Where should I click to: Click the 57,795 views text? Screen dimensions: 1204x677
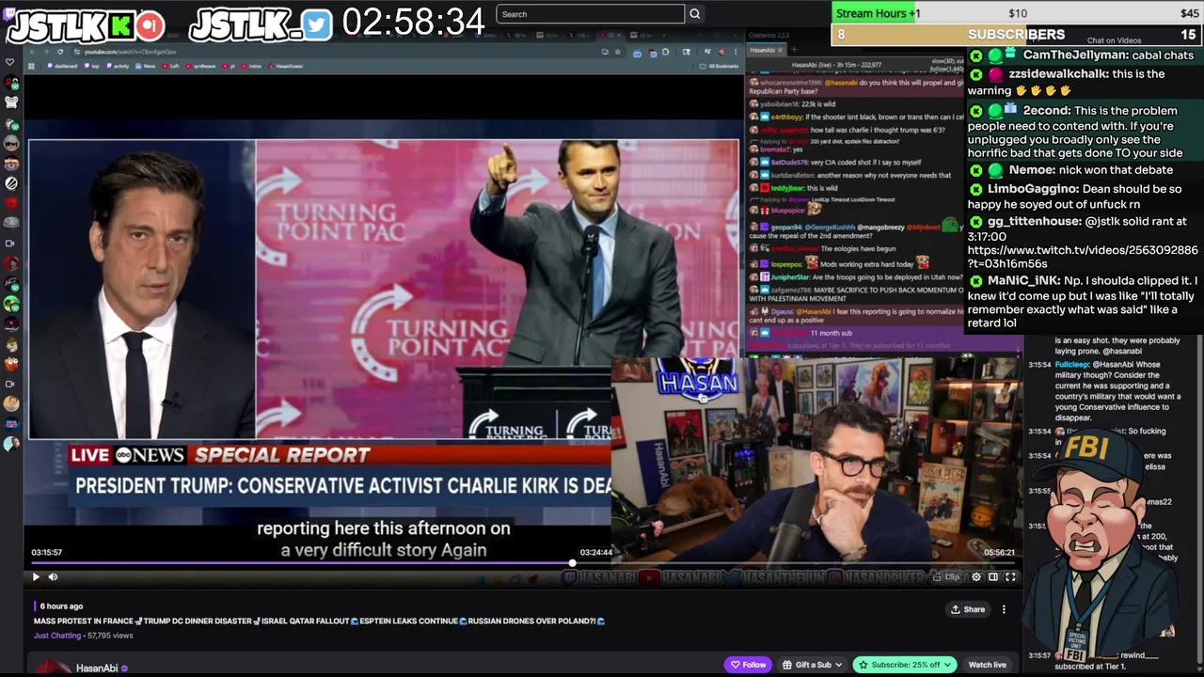[x=110, y=636]
